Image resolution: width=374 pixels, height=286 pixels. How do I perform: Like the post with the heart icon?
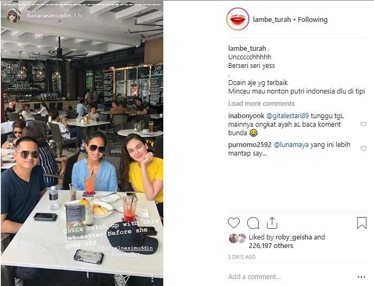click(233, 223)
